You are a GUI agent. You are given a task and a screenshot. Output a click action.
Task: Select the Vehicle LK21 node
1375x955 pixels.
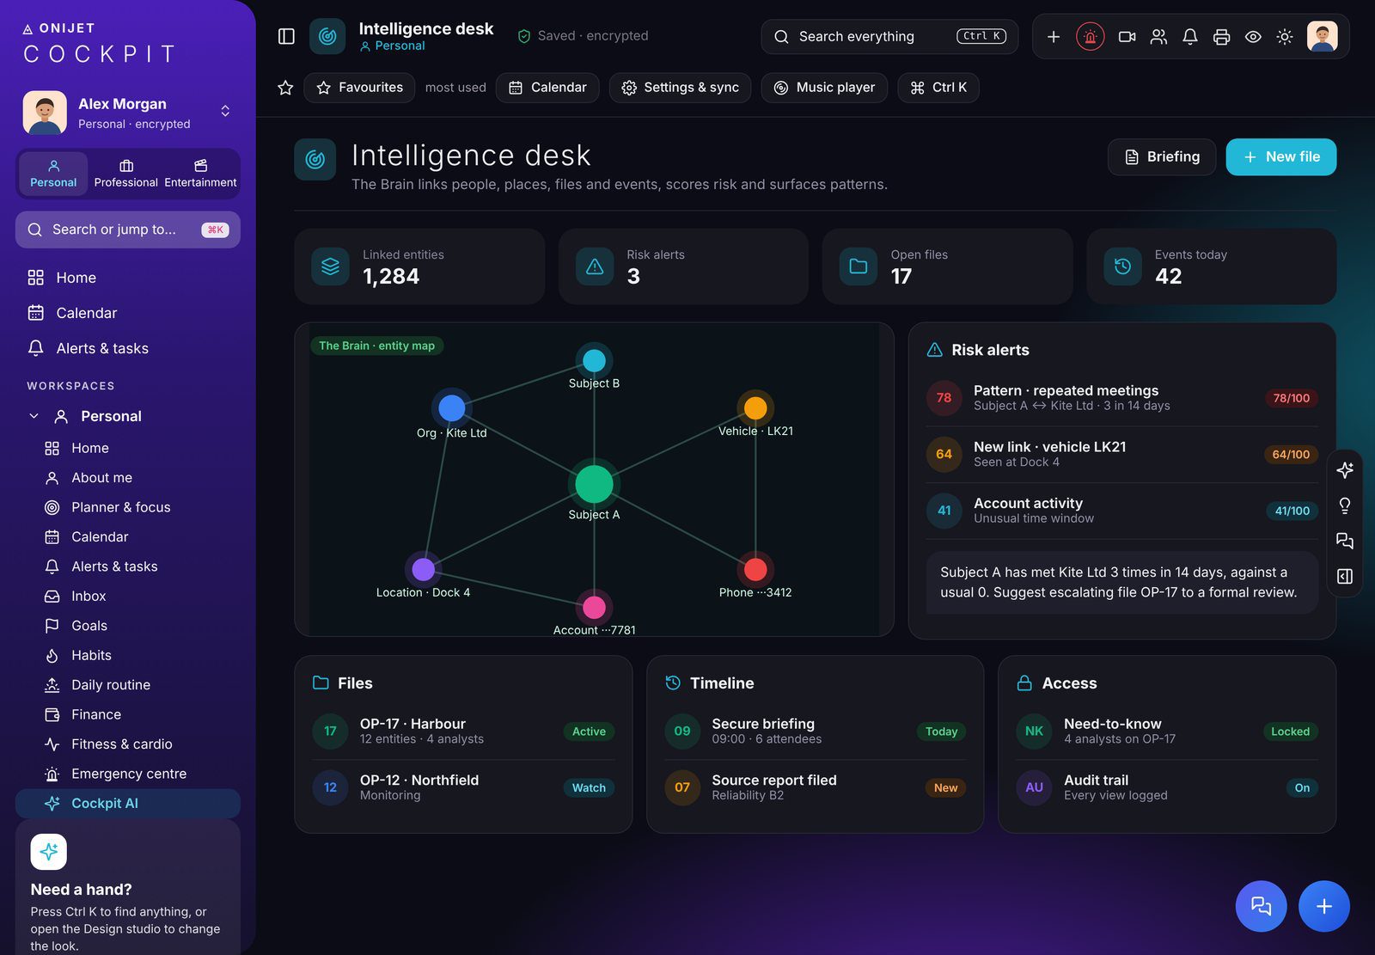click(755, 407)
